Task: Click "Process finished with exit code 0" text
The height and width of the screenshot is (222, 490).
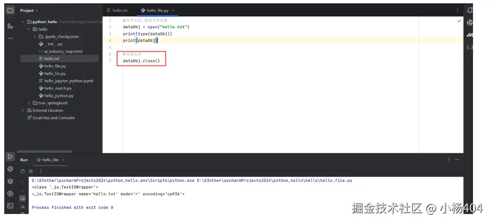Action: pyautogui.click(x=73, y=207)
